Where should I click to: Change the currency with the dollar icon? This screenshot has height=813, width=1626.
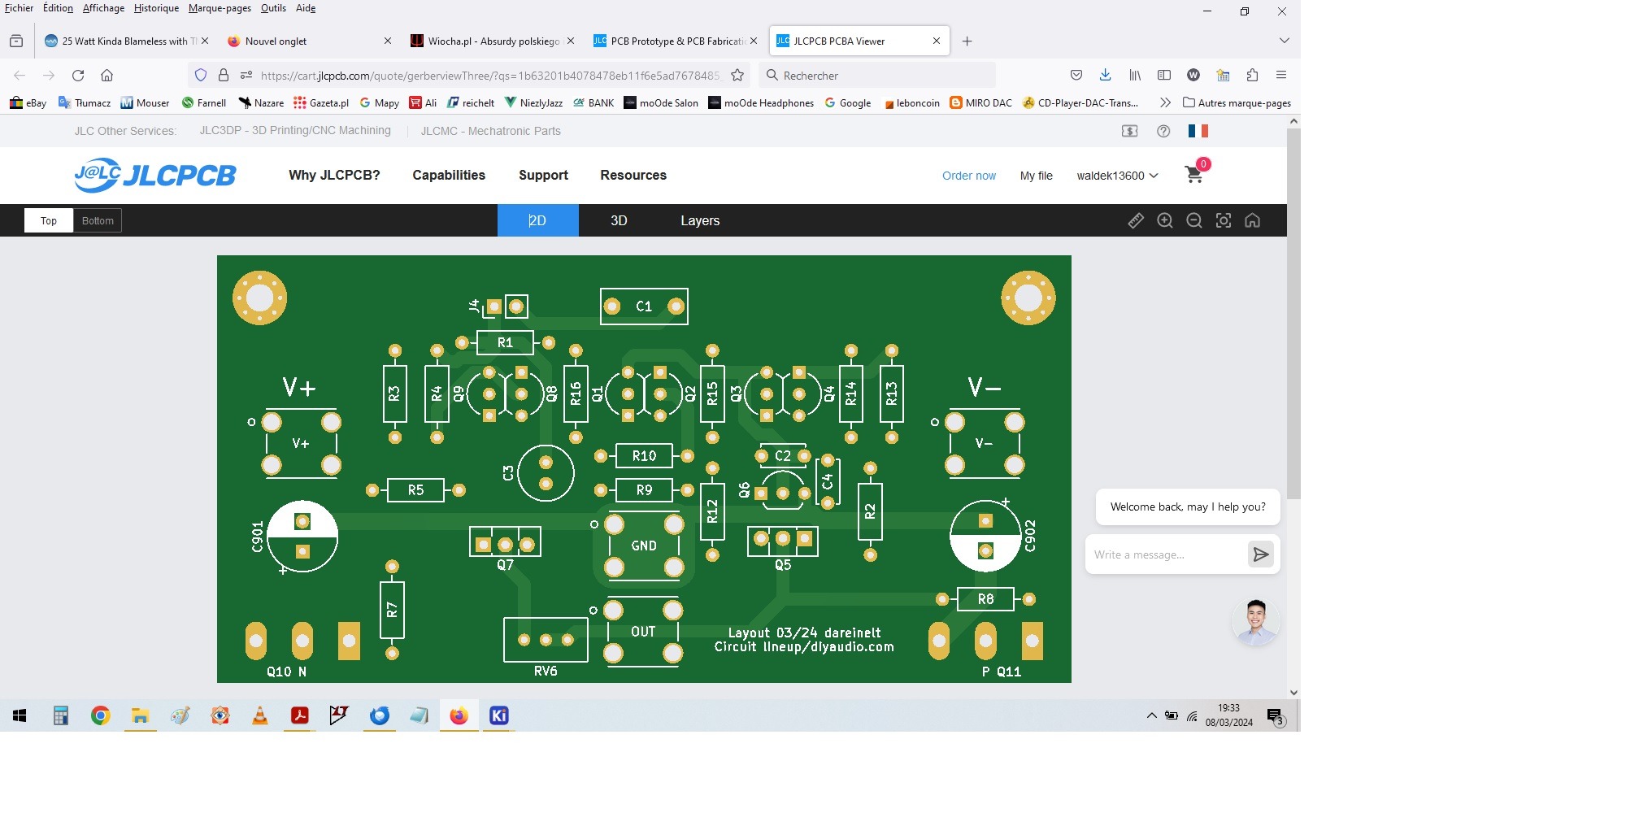[x=1130, y=131]
